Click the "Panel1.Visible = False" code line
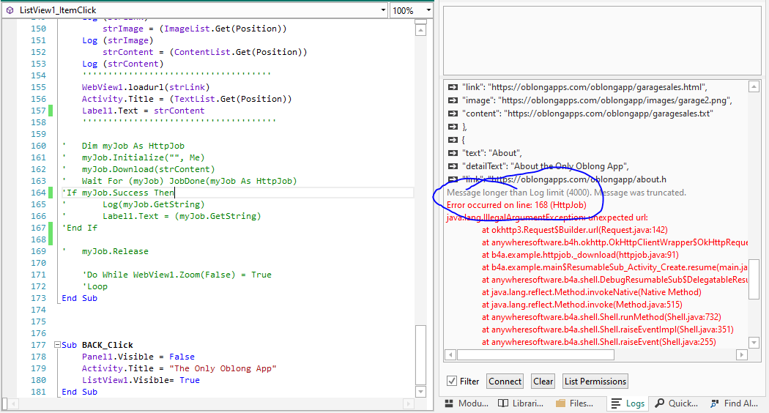 coord(138,357)
